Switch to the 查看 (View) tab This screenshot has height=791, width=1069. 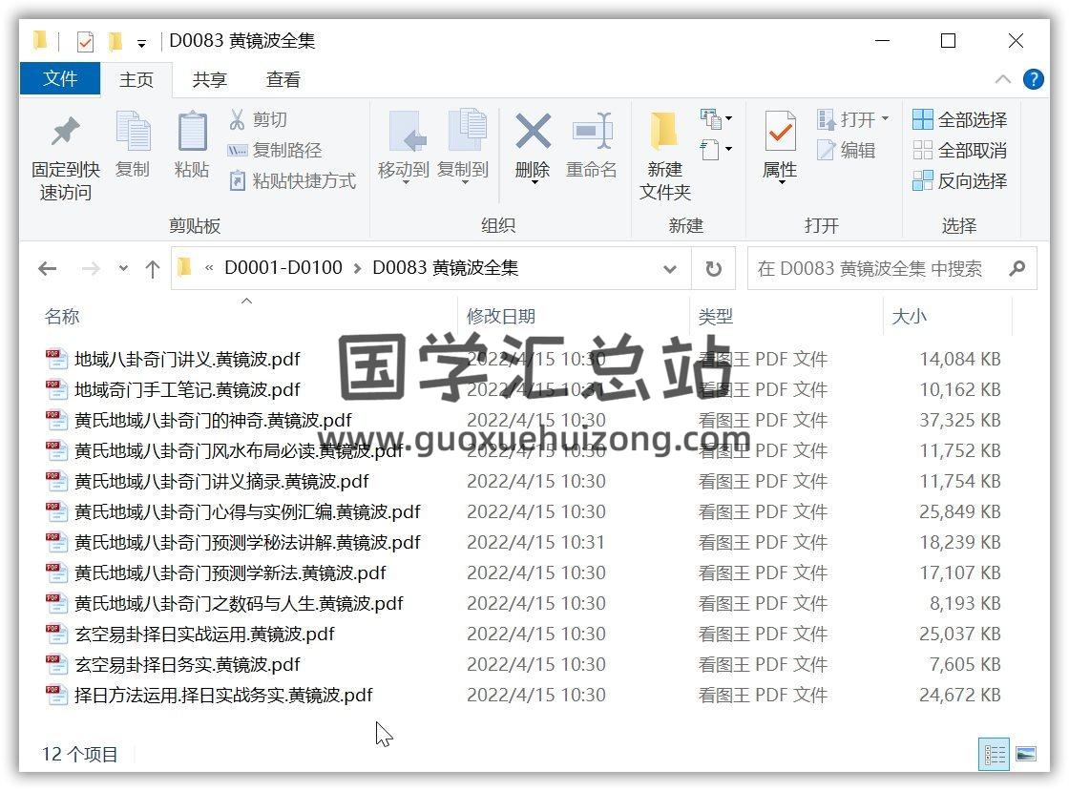(283, 79)
